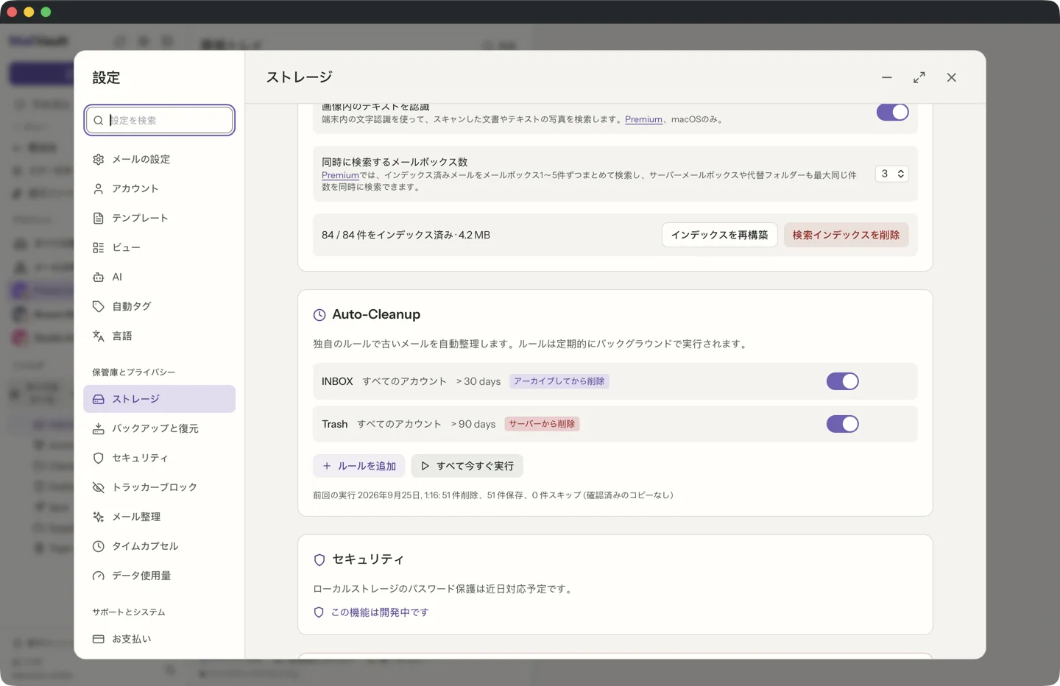
Task: Close the settings dialog
Action: (x=952, y=77)
